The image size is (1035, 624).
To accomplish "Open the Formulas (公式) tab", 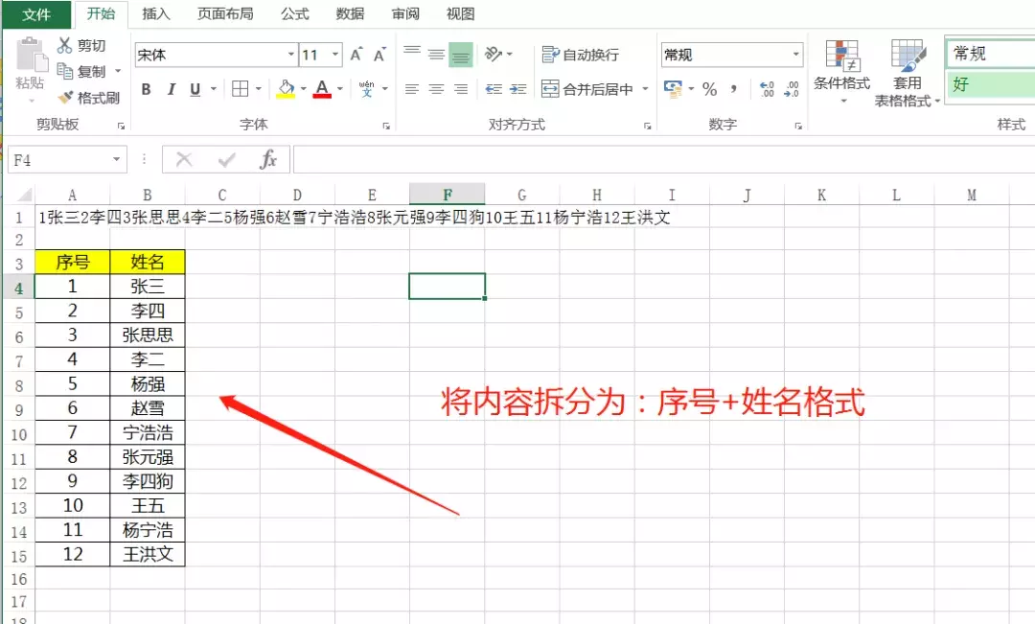I will (294, 13).
